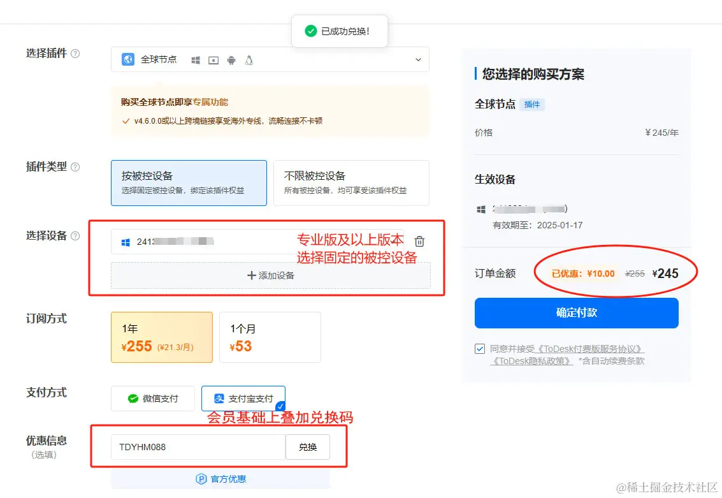Open 《ToDesk隐私政策》 link
Viewport: 722px width, 498px height.
pyautogui.click(x=532, y=361)
